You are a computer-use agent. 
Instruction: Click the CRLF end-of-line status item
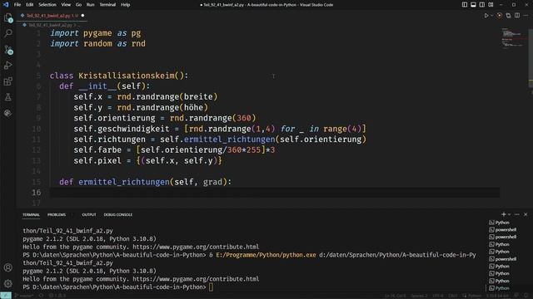click(x=453, y=296)
